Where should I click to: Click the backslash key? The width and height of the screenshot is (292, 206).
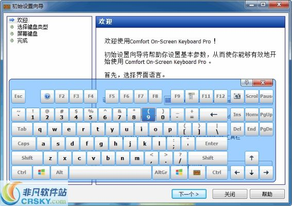pyautogui.click(x=217, y=129)
